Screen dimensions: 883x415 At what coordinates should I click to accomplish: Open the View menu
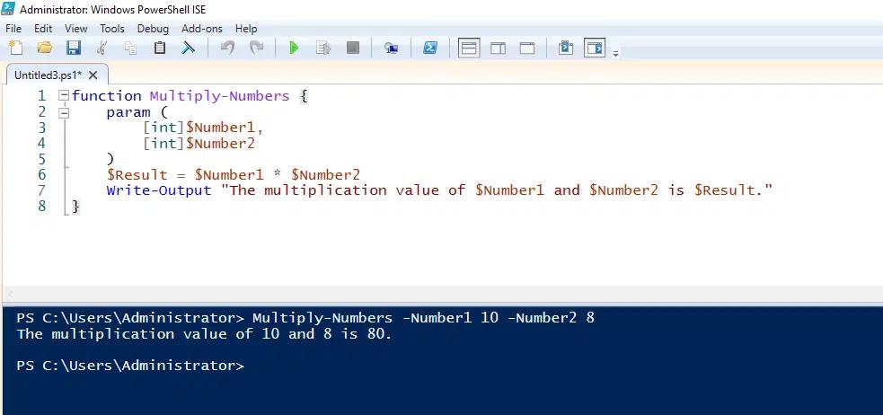76,28
